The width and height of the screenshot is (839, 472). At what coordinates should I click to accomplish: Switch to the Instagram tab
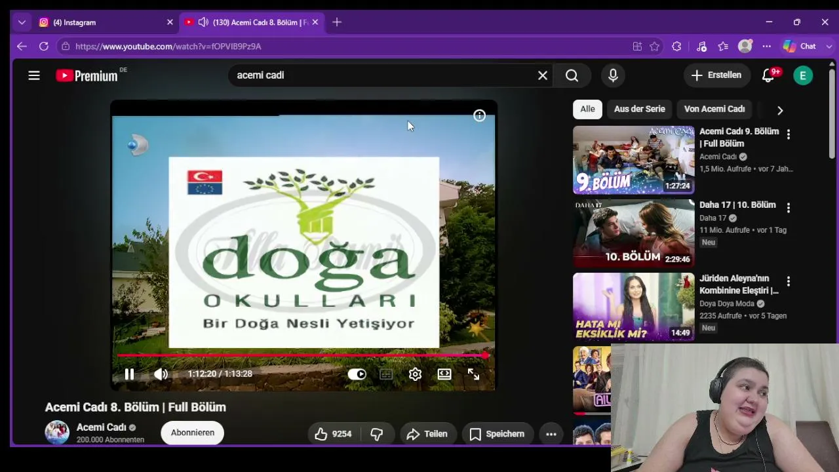[x=105, y=22]
